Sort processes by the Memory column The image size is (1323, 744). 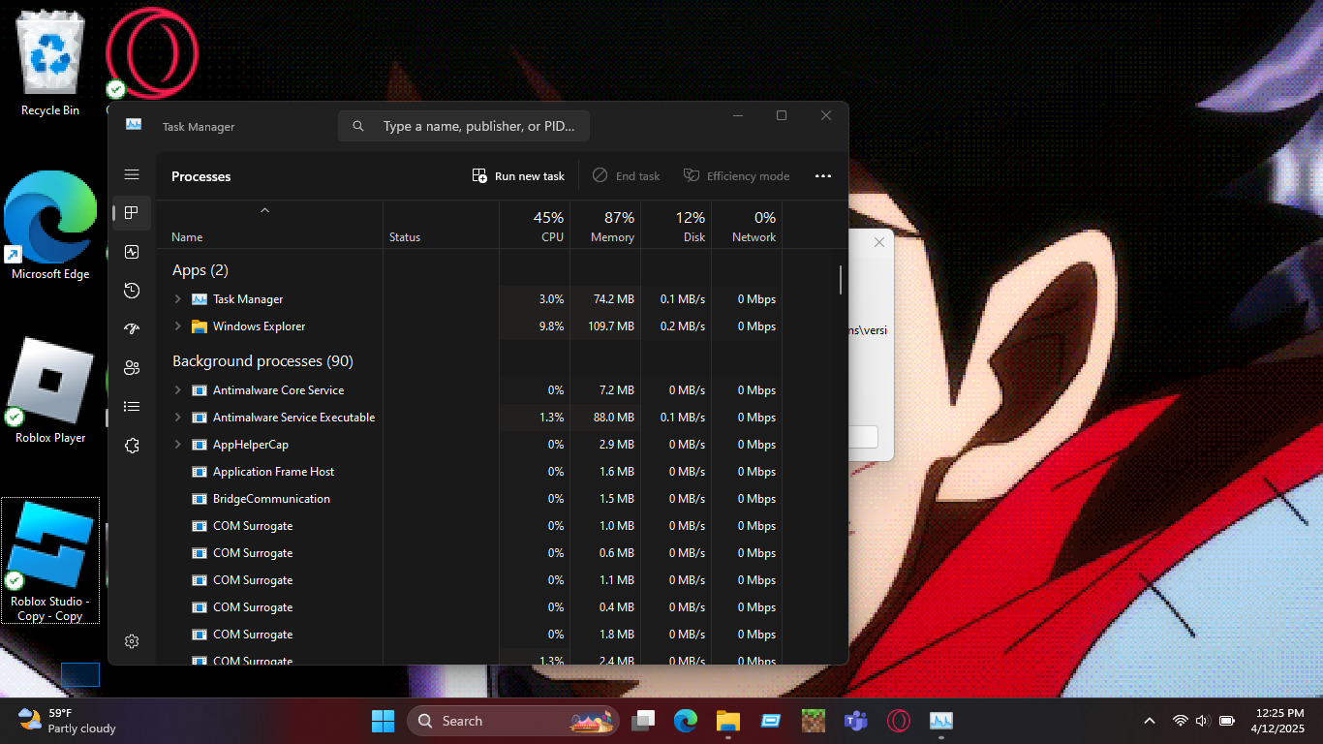tap(605, 225)
